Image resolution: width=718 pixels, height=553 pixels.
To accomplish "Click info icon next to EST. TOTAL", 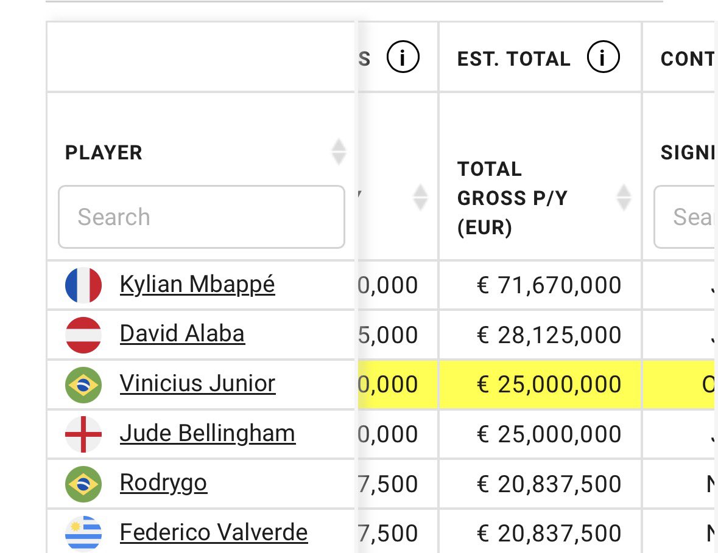I will pos(603,57).
